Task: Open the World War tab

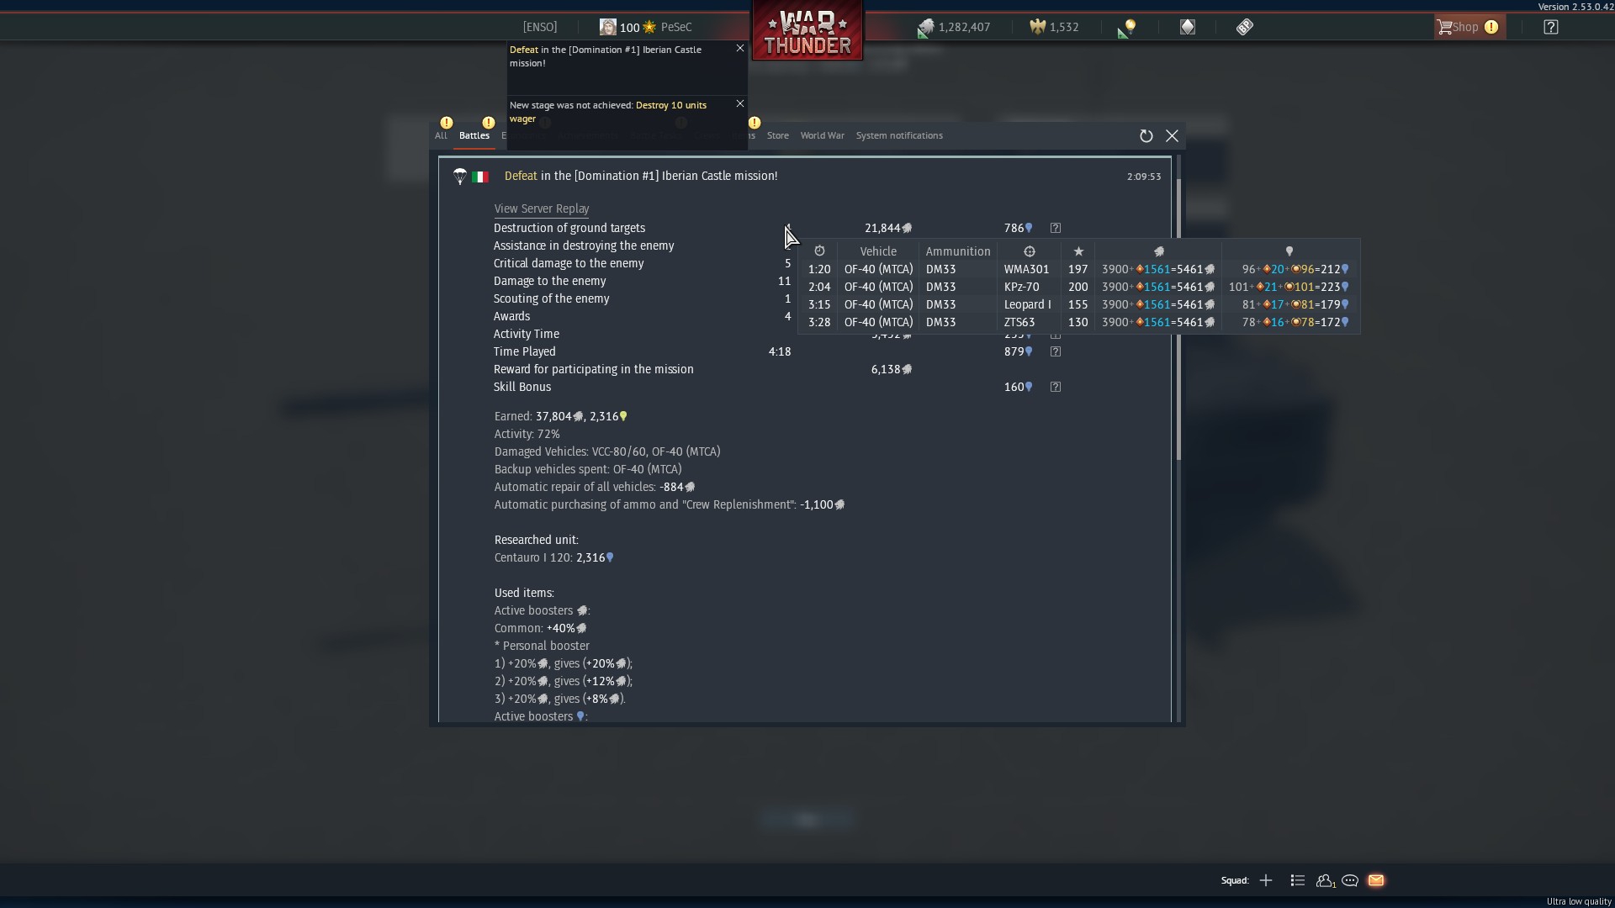Action: click(822, 135)
